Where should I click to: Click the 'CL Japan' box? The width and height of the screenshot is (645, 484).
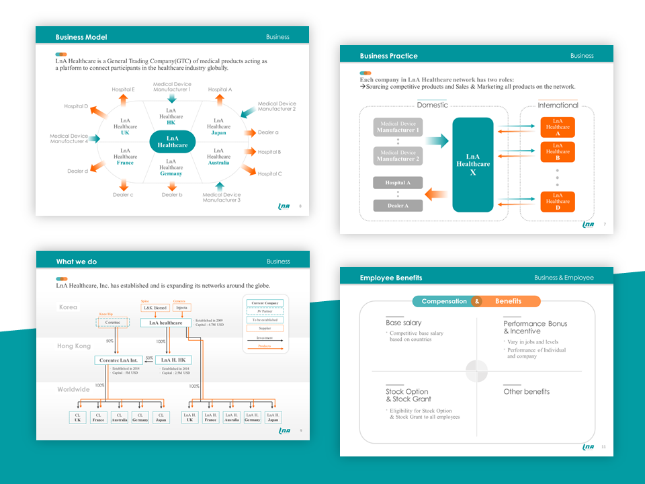click(161, 417)
